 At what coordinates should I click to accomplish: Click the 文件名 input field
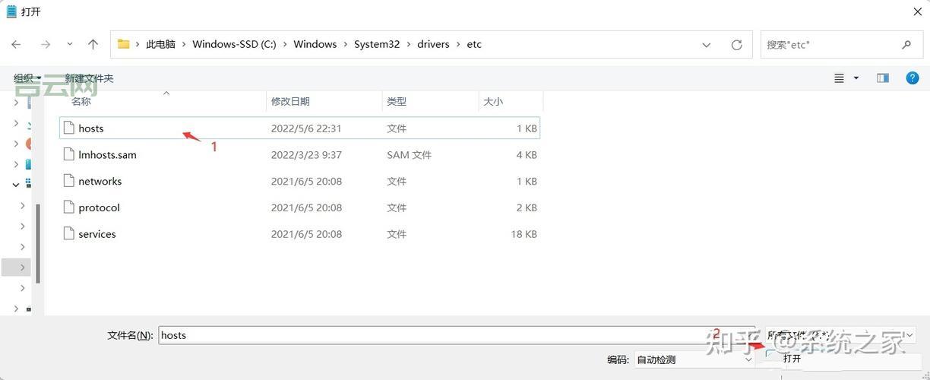(x=433, y=335)
